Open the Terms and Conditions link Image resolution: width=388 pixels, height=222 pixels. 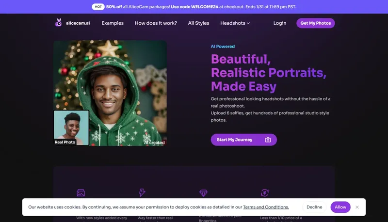pos(266,207)
